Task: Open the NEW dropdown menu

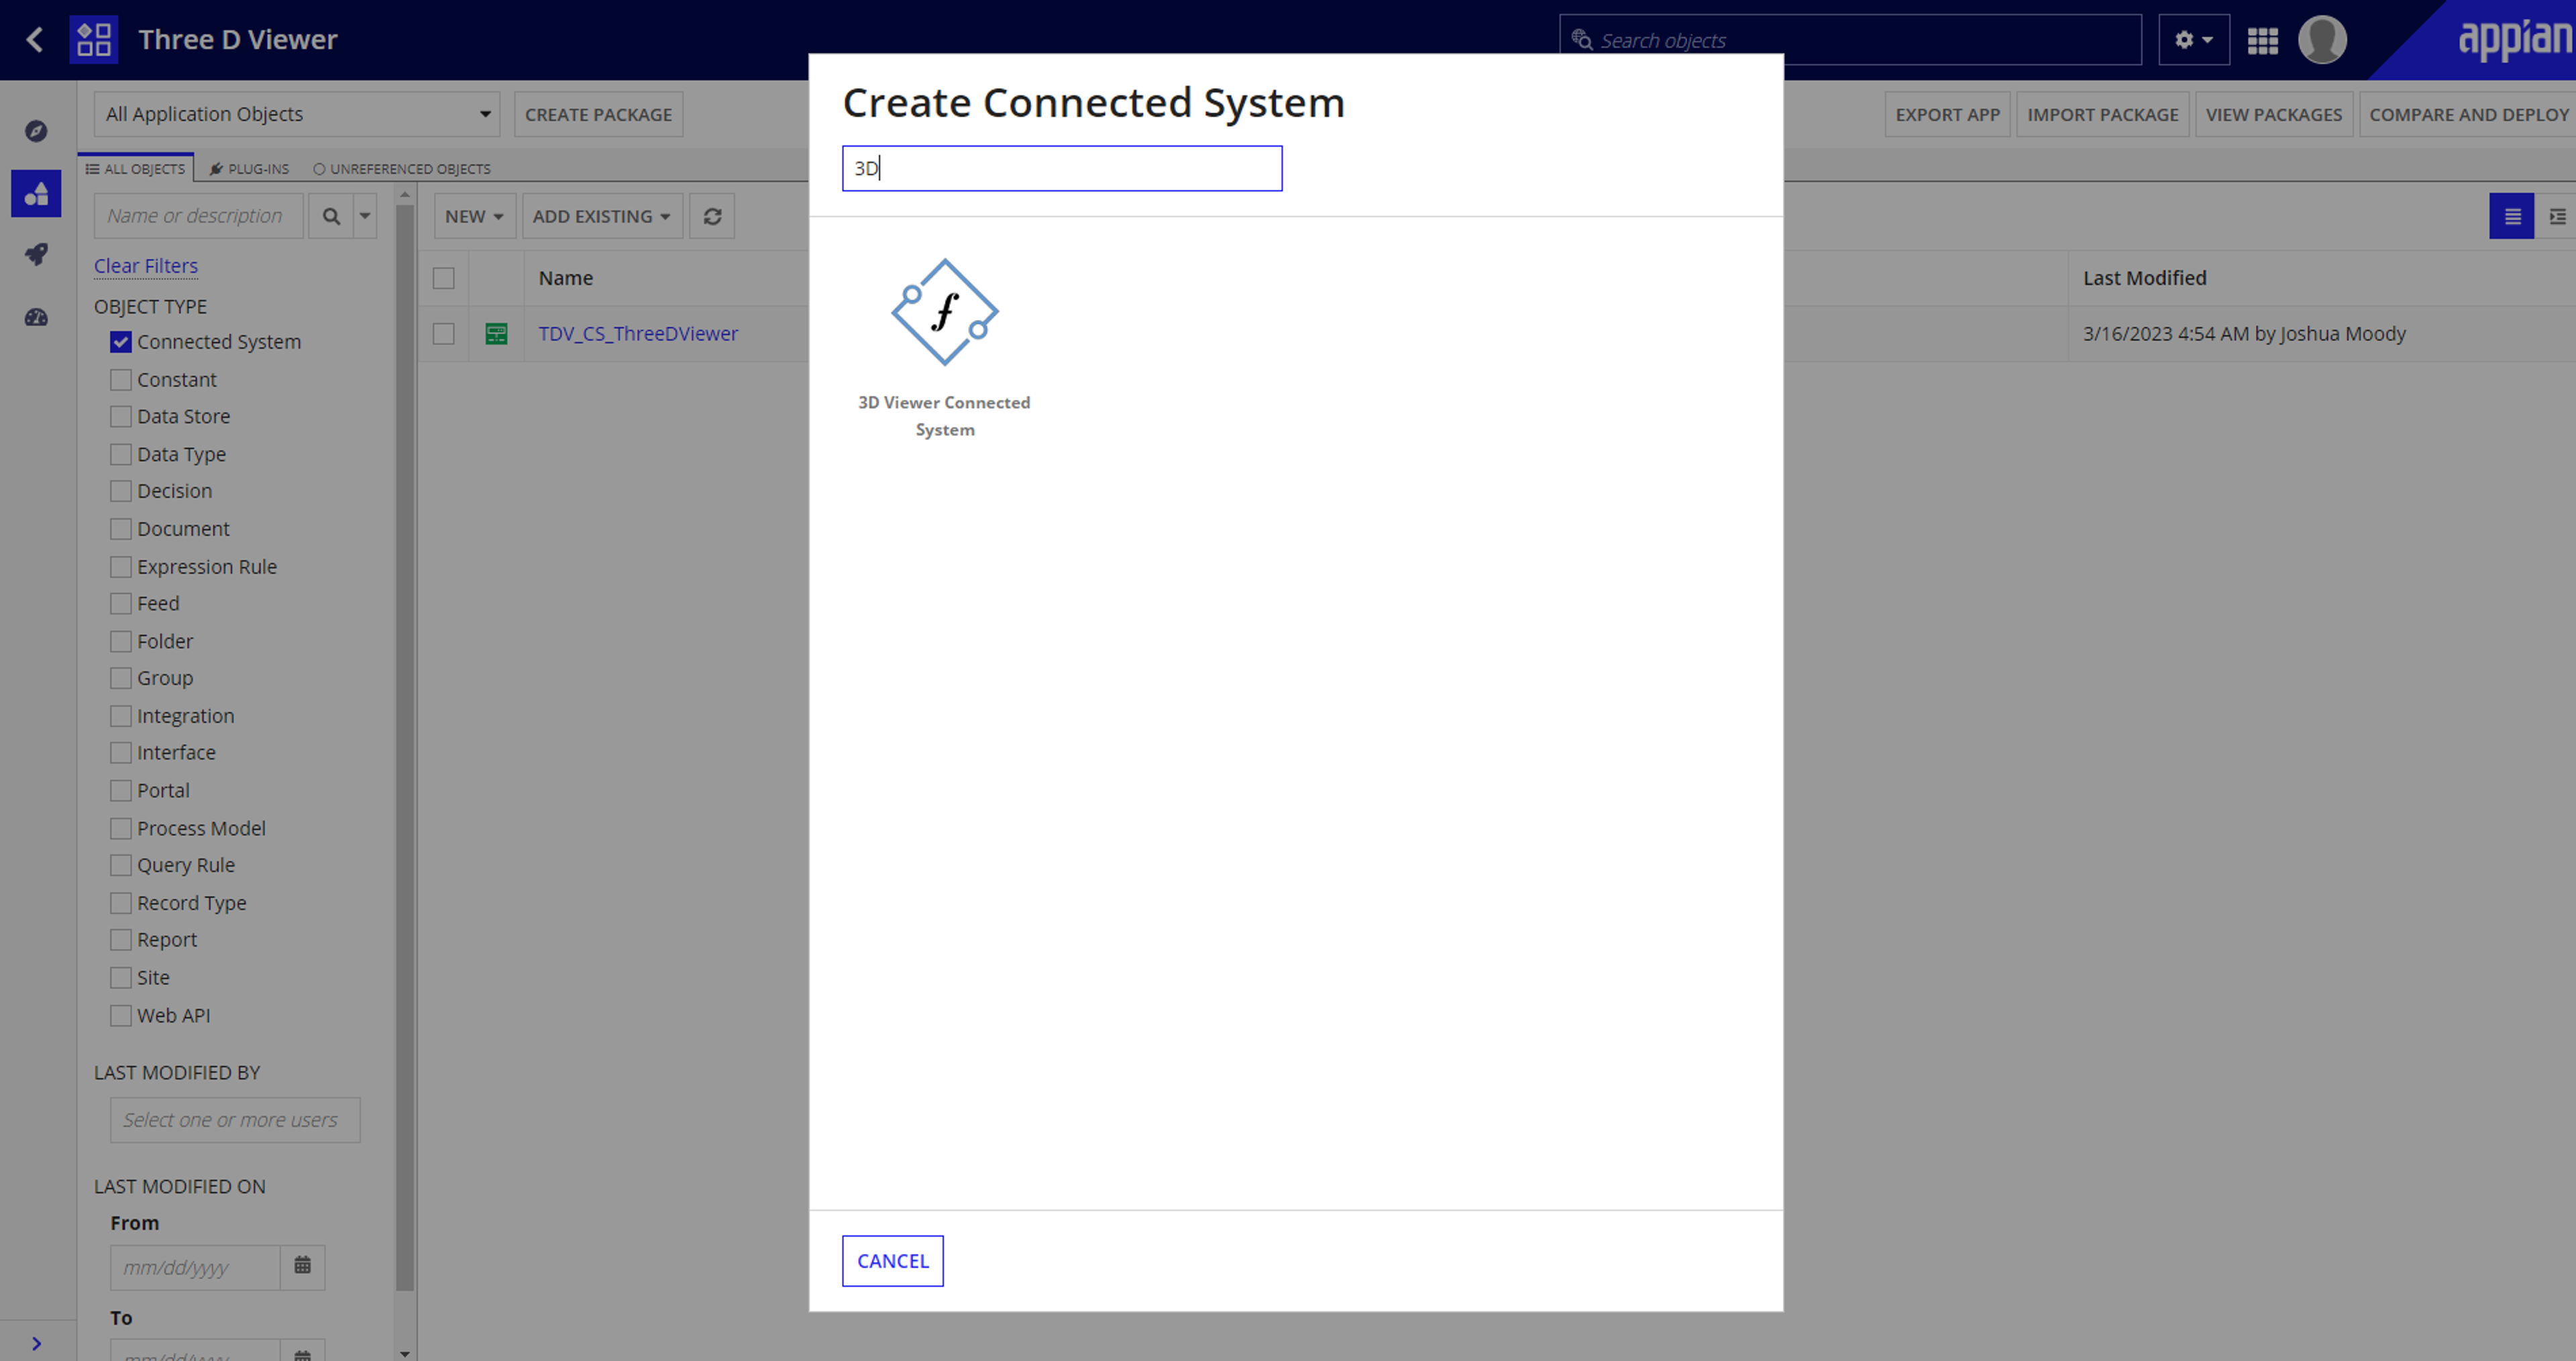Action: click(474, 216)
